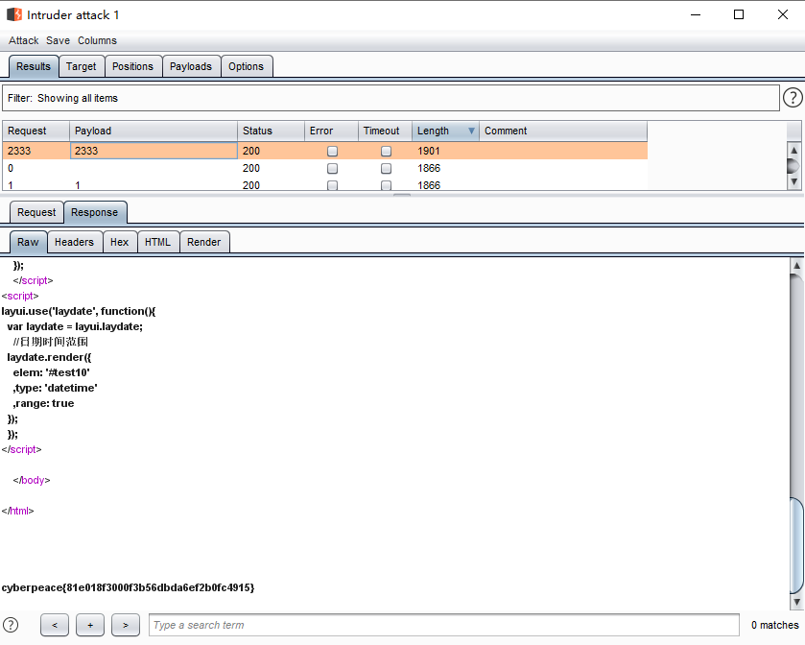This screenshot has height=645, width=805.
Task: Go to next search match button
Action: coord(126,625)
